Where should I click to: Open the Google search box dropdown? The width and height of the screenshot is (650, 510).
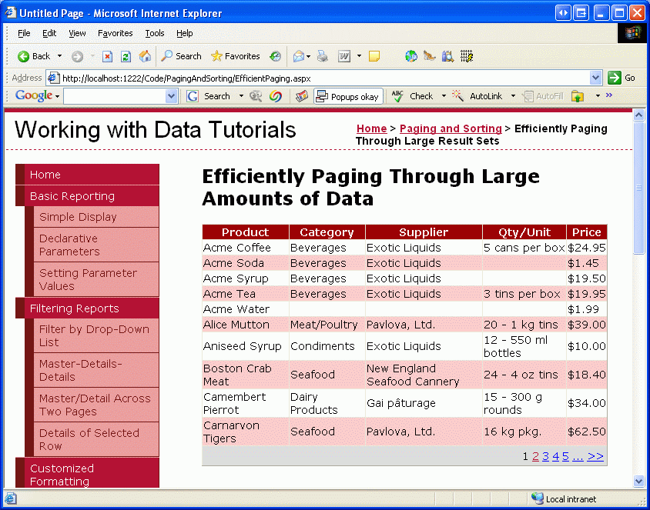[171, 96]
